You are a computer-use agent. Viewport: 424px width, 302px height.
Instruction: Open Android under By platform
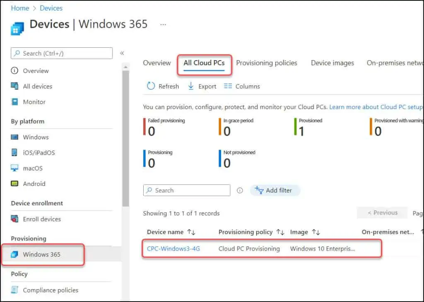click(x=34, y=184)
